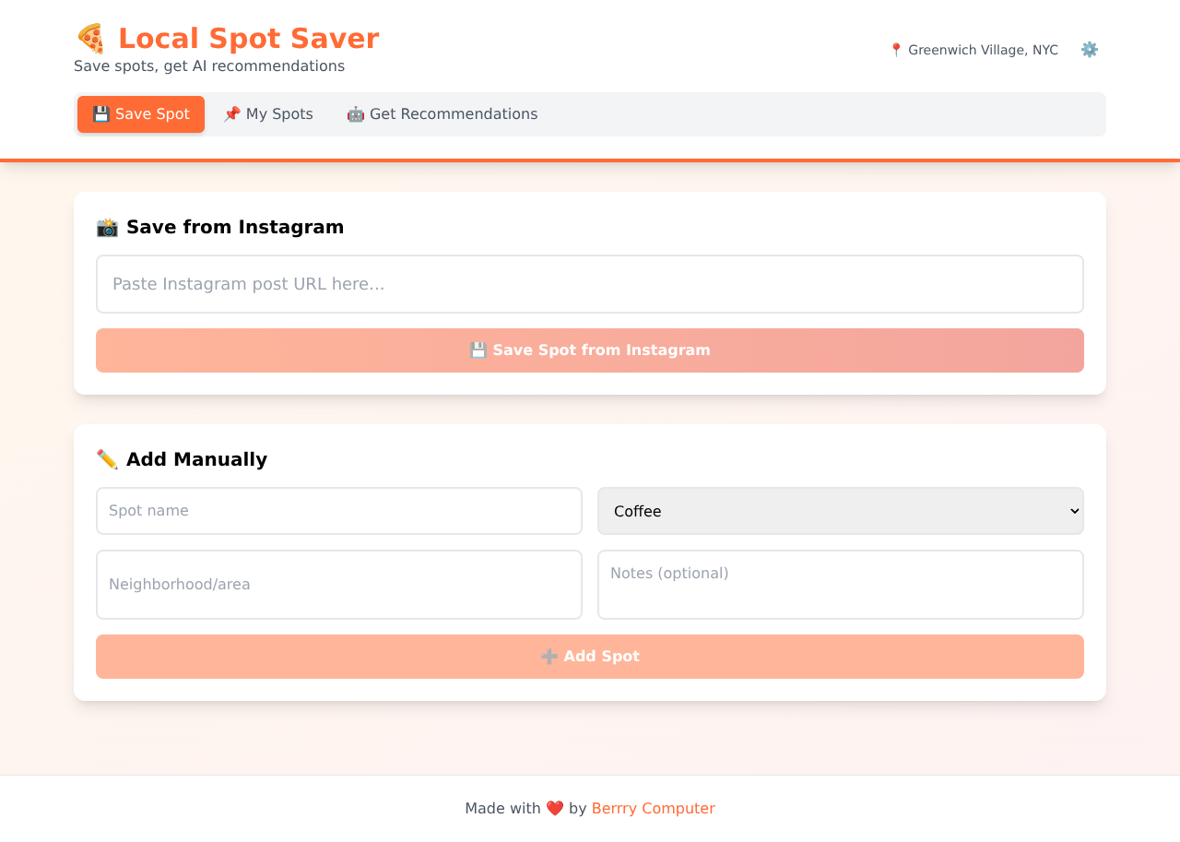Select the Save Spot navigation tab
Viewport: 1180px width, 842px height.
140,113
